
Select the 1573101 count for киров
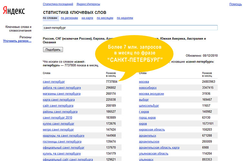(x=208, y=124)
